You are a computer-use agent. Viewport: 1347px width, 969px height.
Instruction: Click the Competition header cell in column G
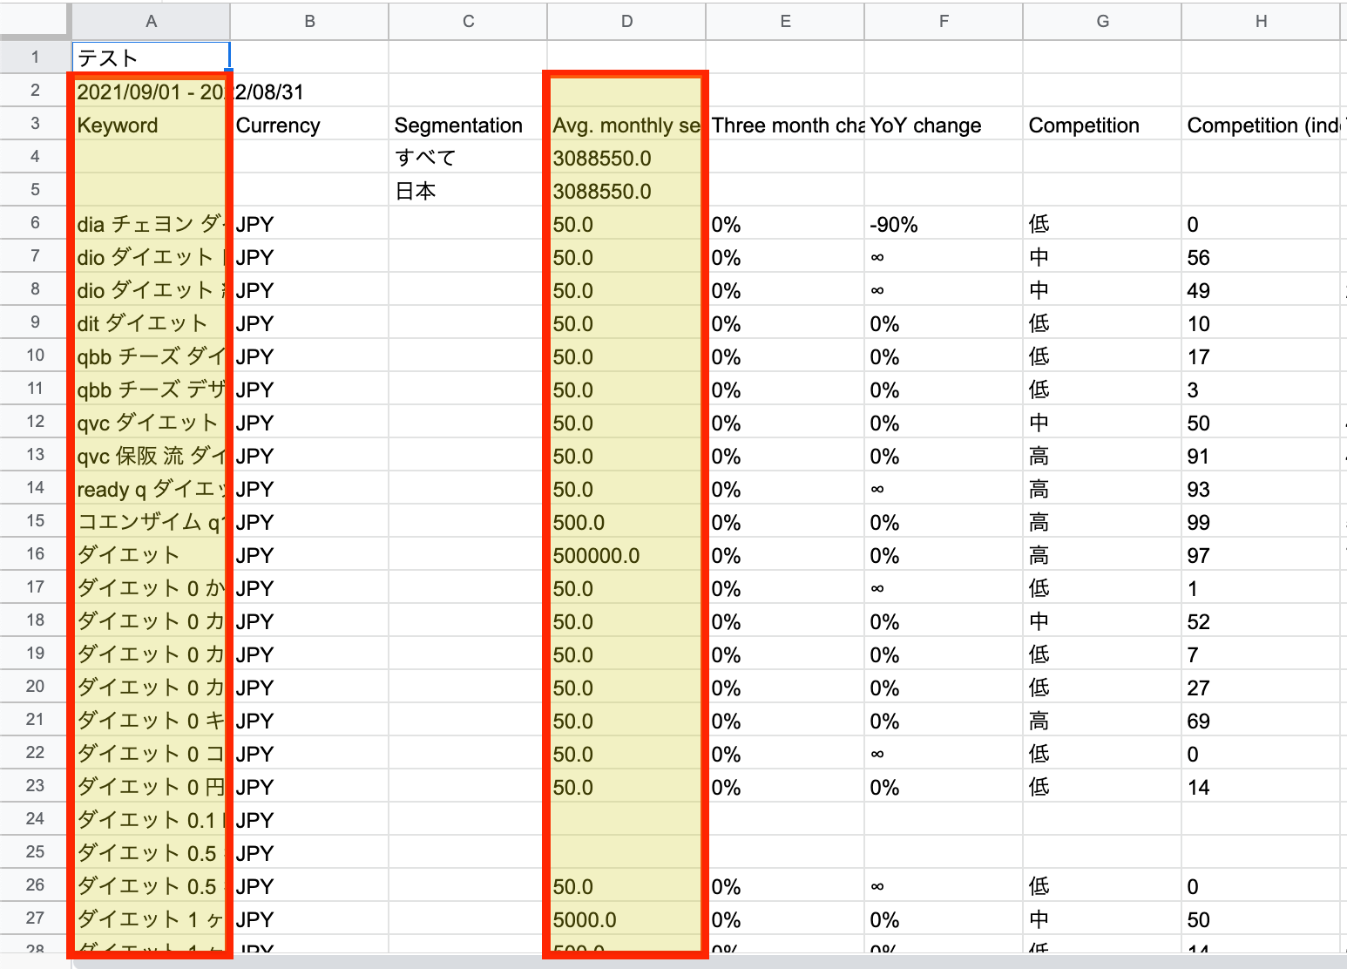click(1102, 125)
